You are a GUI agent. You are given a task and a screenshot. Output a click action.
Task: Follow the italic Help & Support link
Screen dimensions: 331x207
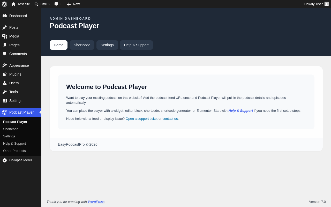pos(241,111)
